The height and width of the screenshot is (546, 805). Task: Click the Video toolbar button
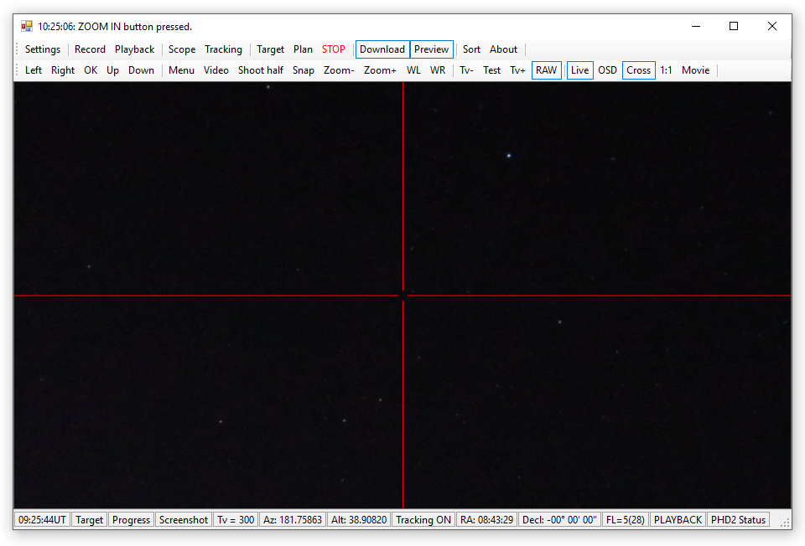tap(216, 70)
